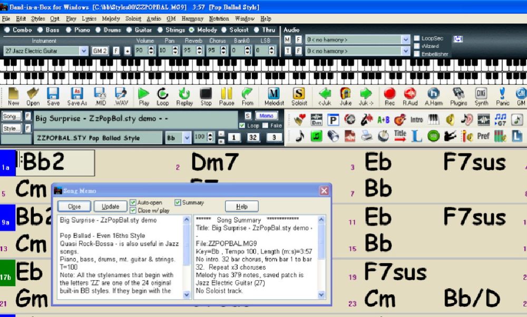Click the Title arrow icon

tap(400, 136)
